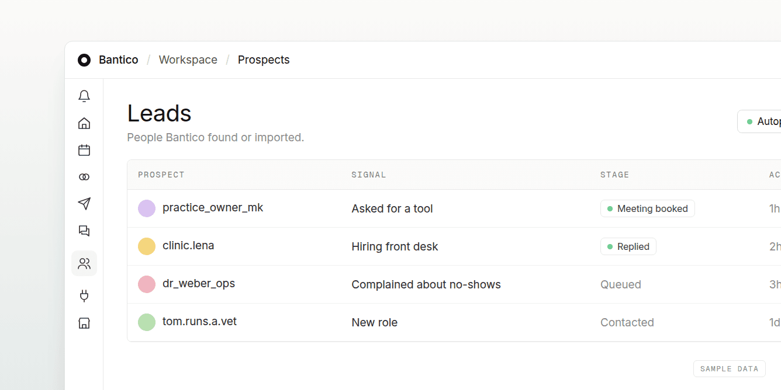Image resolution: width=781 pixels, height=390 pixels.
Task: Click the "Hiring front desk" signal
Action: click(x=395, y=246)
